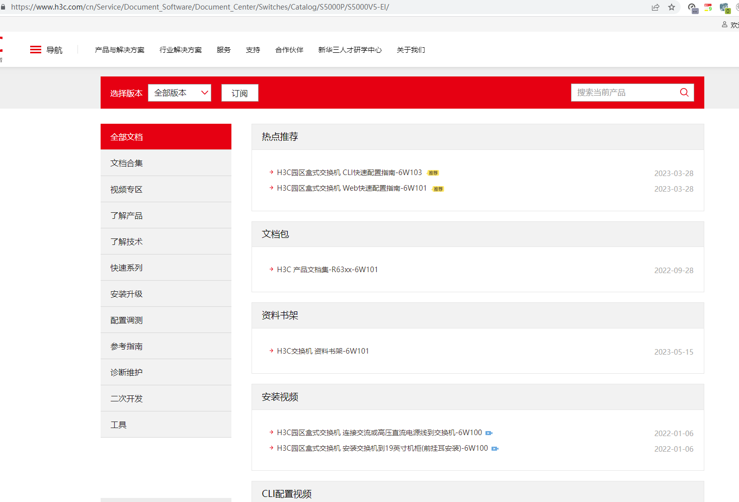Open the 服务 menu
Viewport: 739px width, 502px height.
pyautogui.click(x=224, y=50)
